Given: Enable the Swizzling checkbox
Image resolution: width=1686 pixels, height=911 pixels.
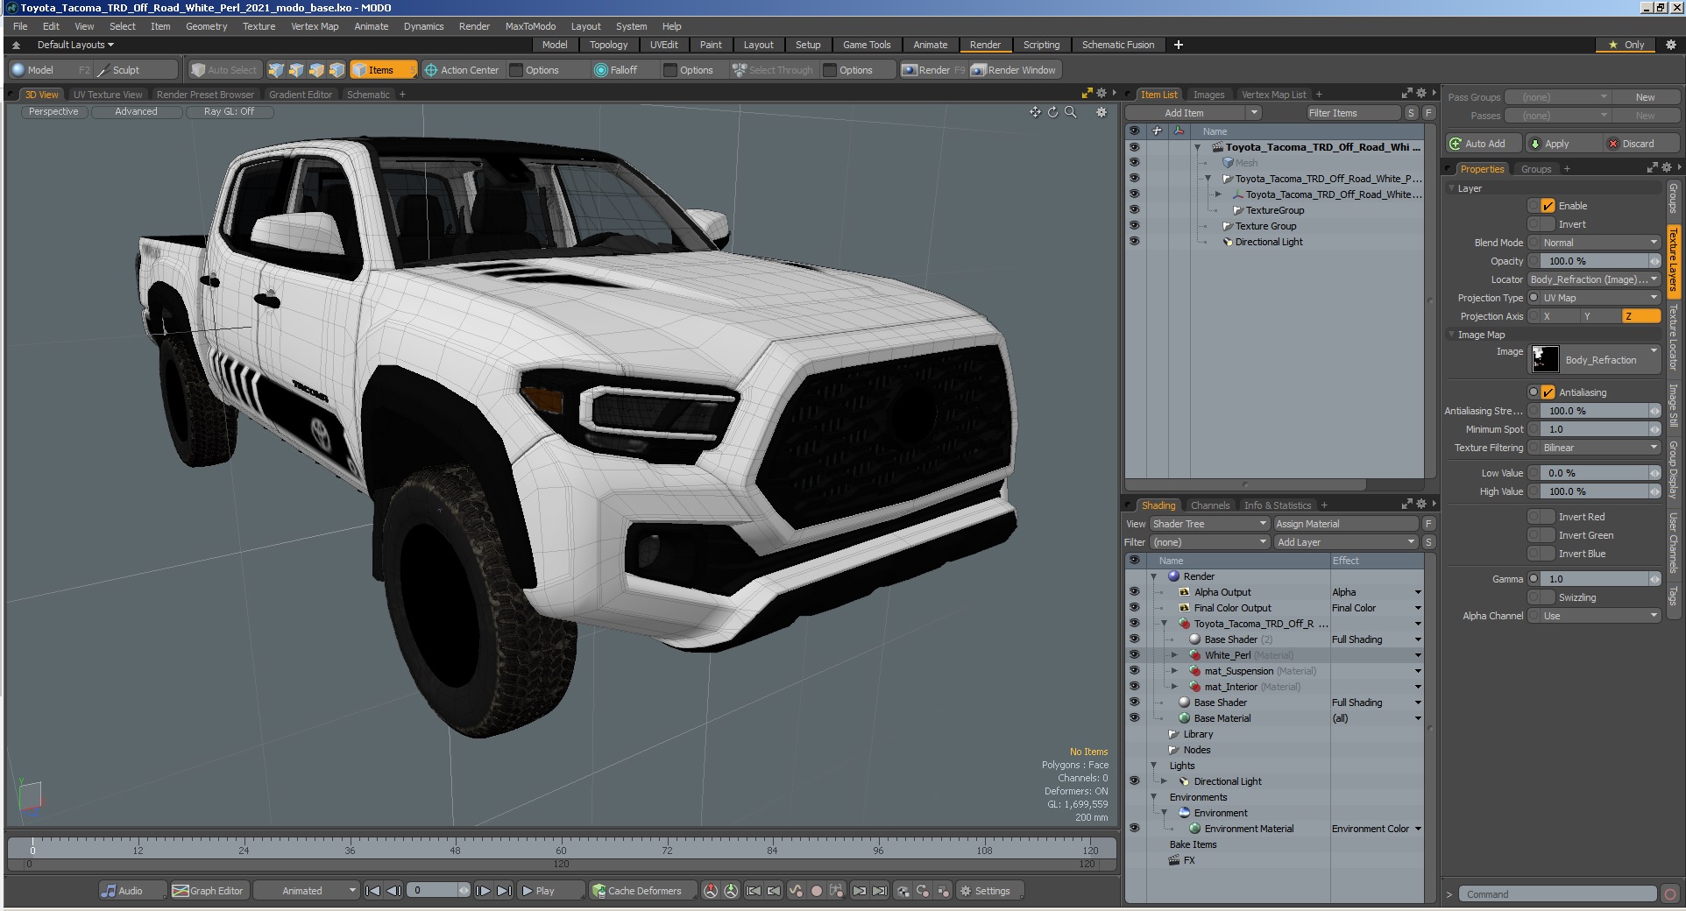Looking at the screenshot, I should coord(1548,597).
